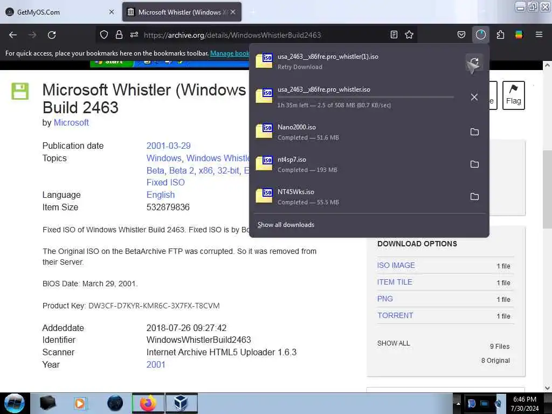The image size is (552, 414).
Task: Download the TORRENT file option
Action: point(395,315)
